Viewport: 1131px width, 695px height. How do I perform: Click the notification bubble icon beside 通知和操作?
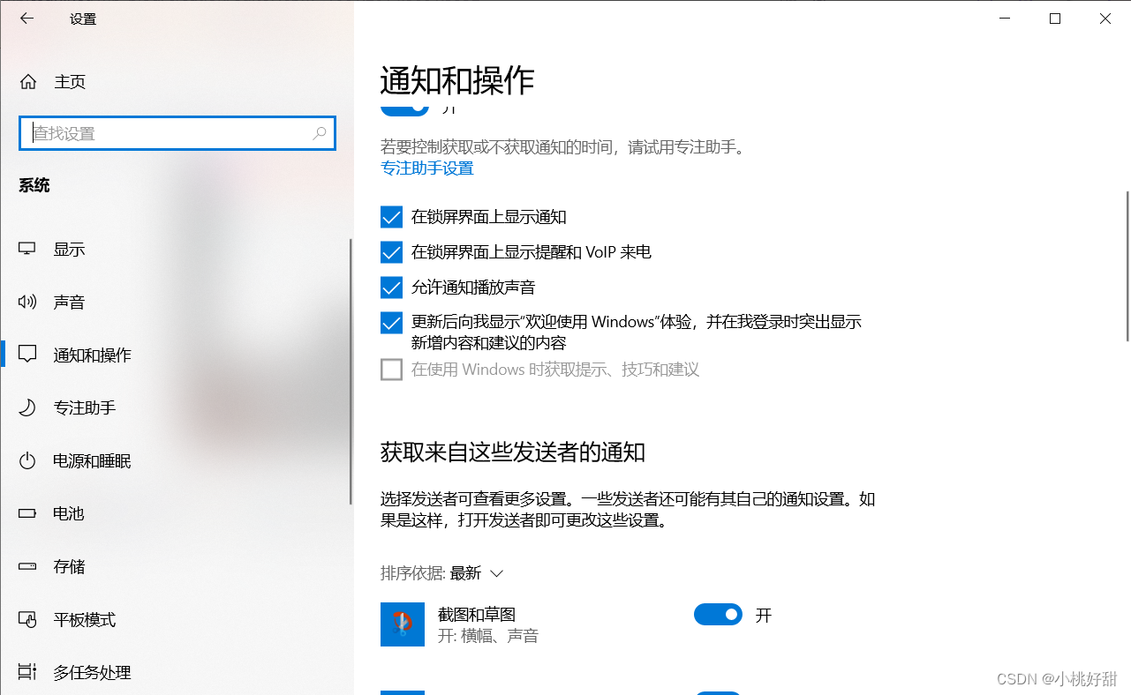pyautogui.click(x=27, y=355)
